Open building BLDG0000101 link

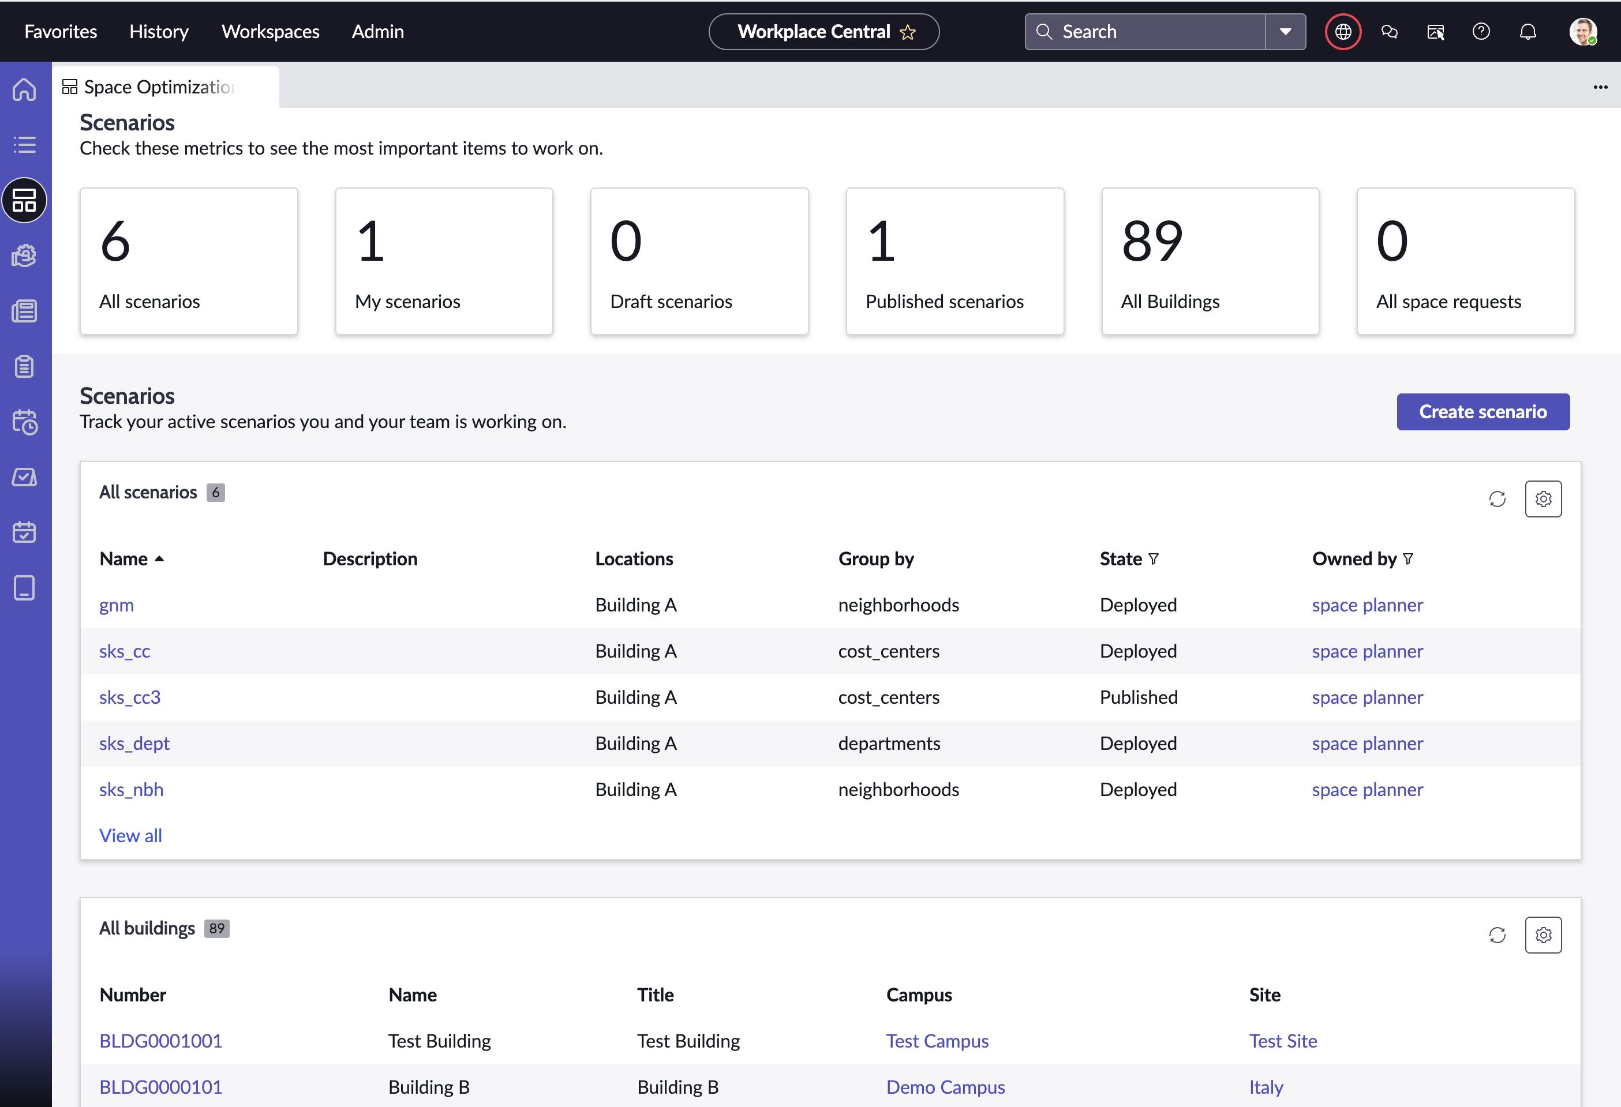click(x=160, y=1087)
